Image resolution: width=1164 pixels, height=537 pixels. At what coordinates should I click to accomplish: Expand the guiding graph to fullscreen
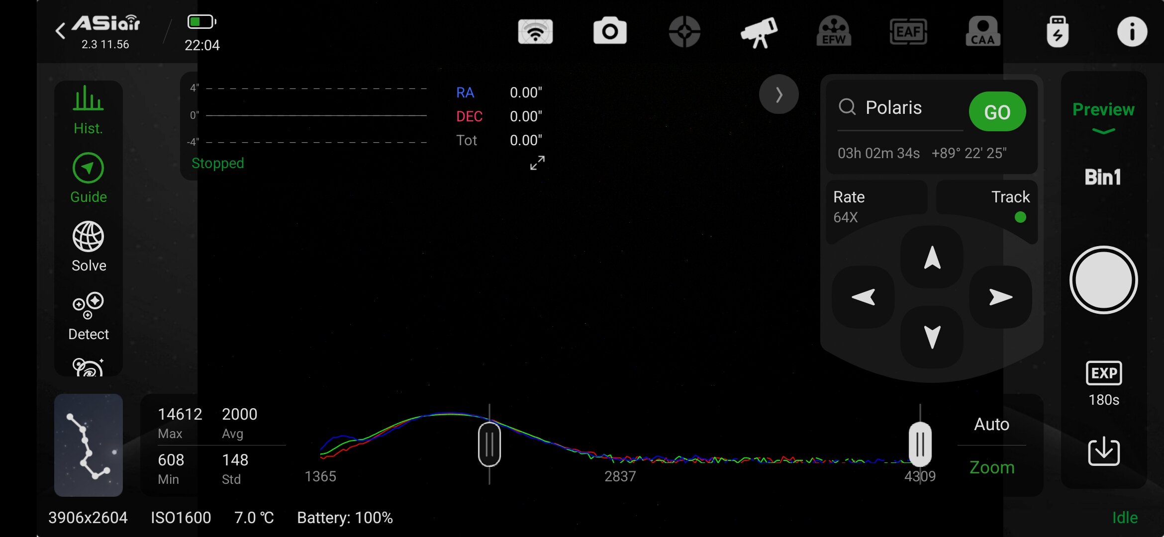pyautogui.click(x=537, y=163)
